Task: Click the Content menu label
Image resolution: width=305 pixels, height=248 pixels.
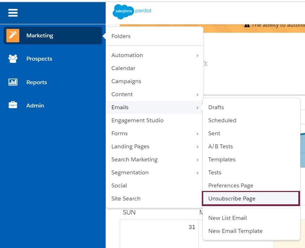Action: tap(122, 94)
